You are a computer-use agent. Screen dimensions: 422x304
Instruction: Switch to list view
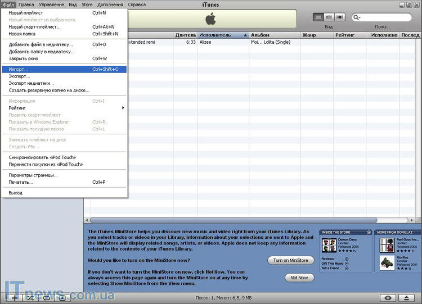[x=318, y=17]
